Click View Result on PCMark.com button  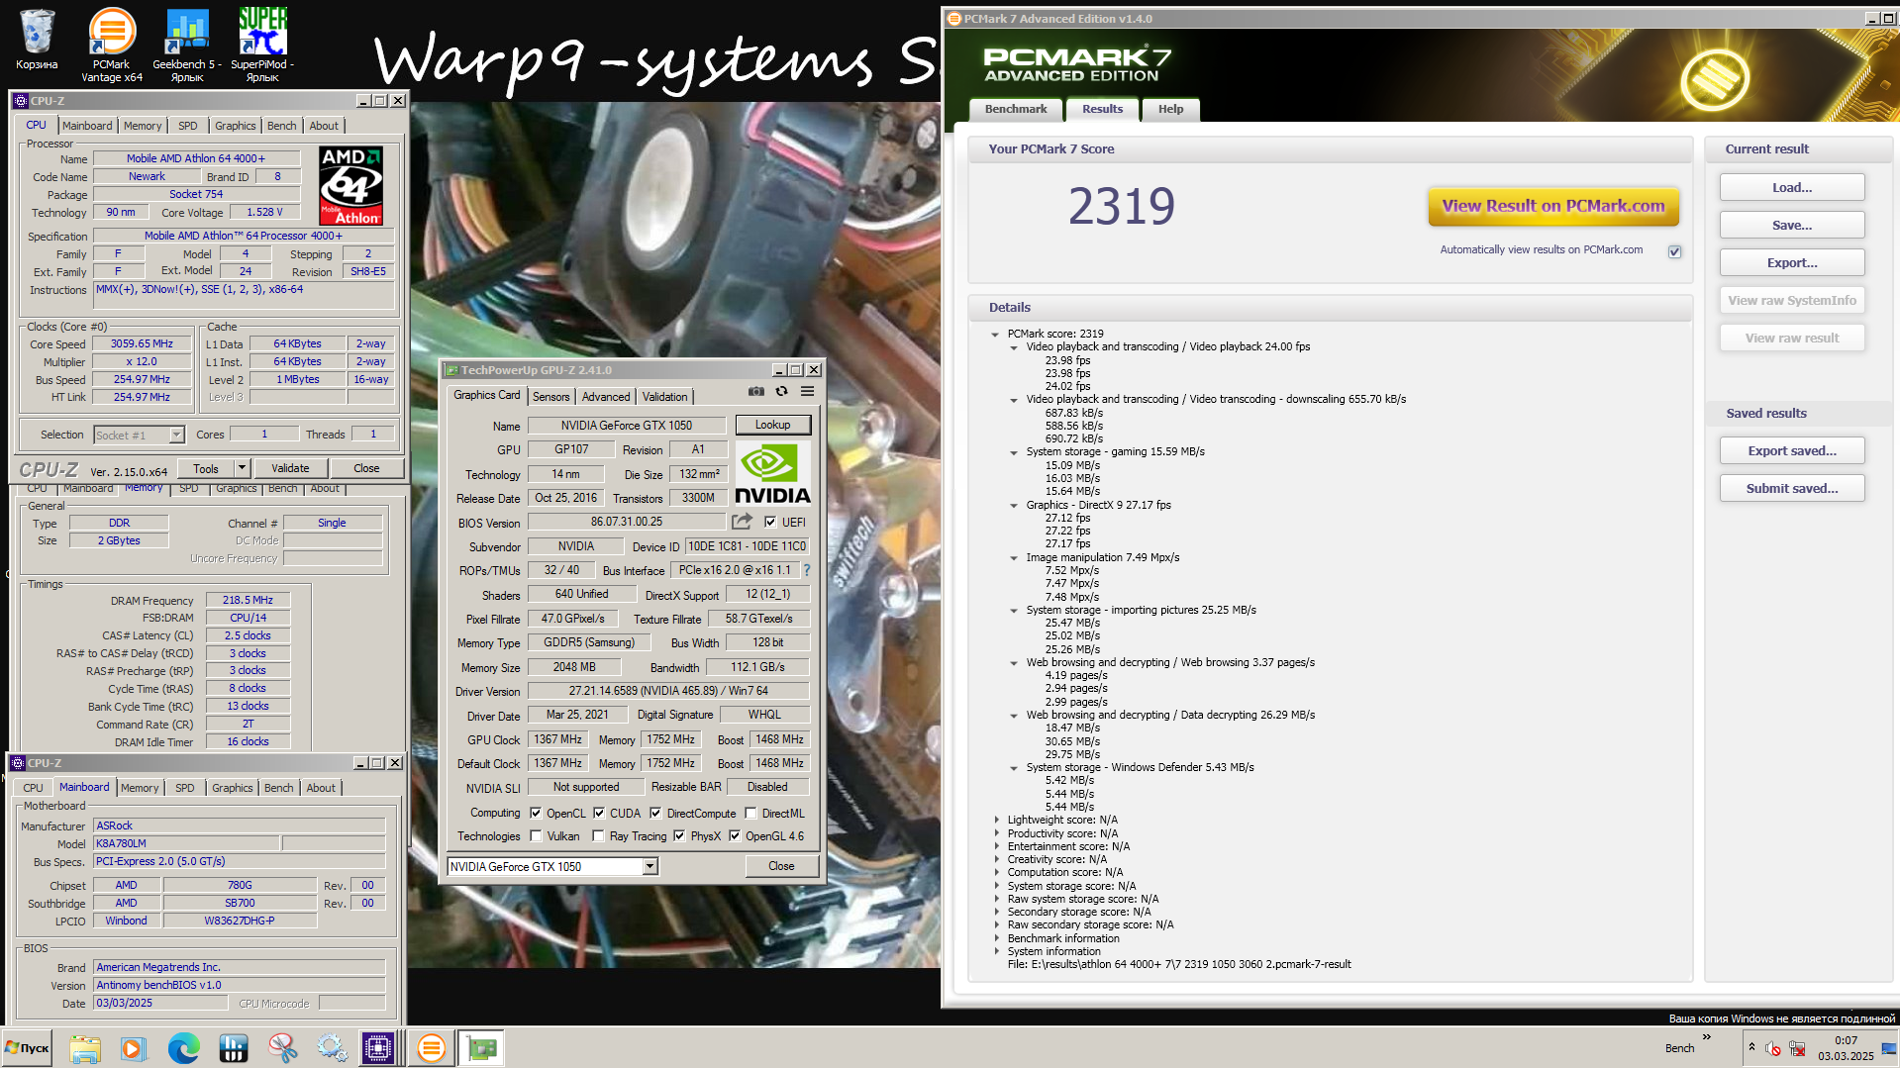coord(1552,206)
